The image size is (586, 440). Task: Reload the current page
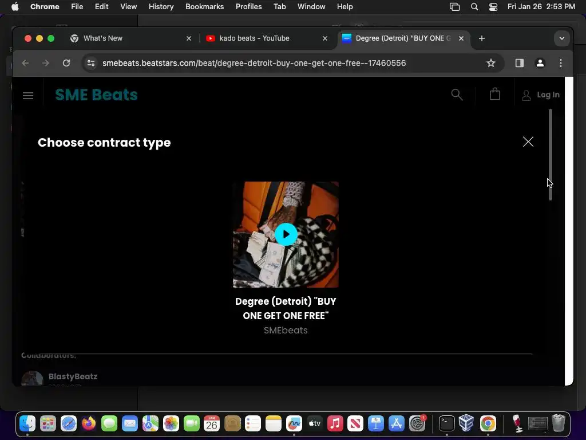pyautogui.click(x=66, y=63)
